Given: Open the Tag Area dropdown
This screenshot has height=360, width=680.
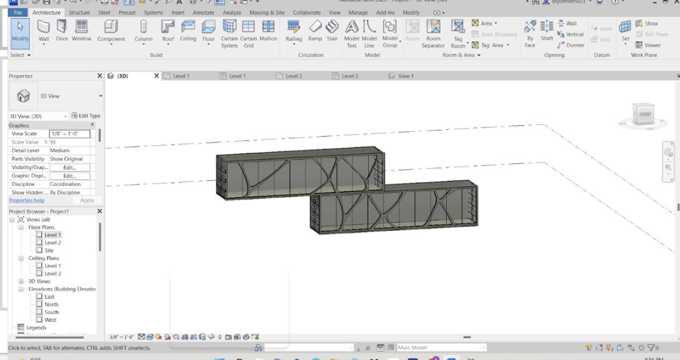Looking at the screenshot, I should point(508,45).
